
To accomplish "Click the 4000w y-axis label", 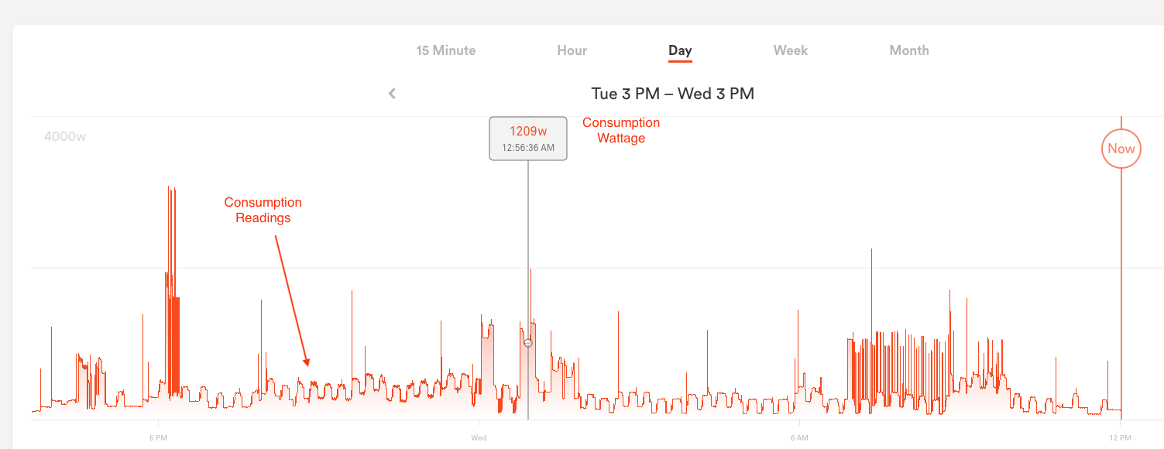I will click(x=65, y=137).
